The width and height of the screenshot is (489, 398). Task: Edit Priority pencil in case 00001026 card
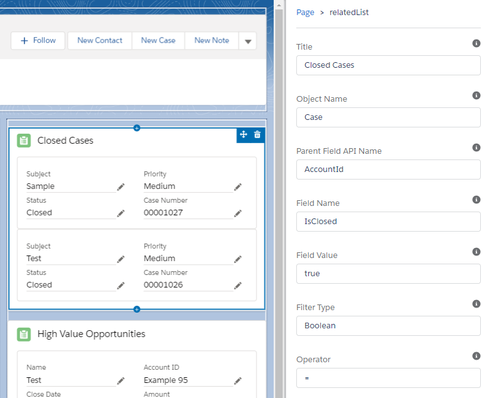[x=238, y=259]
